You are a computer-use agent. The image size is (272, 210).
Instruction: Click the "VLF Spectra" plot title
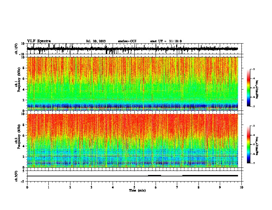[x=39, y=41]
